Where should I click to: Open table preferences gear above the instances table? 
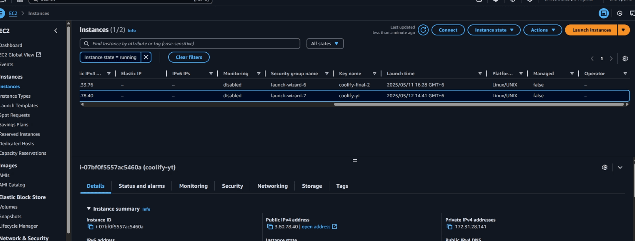[625, 58]
